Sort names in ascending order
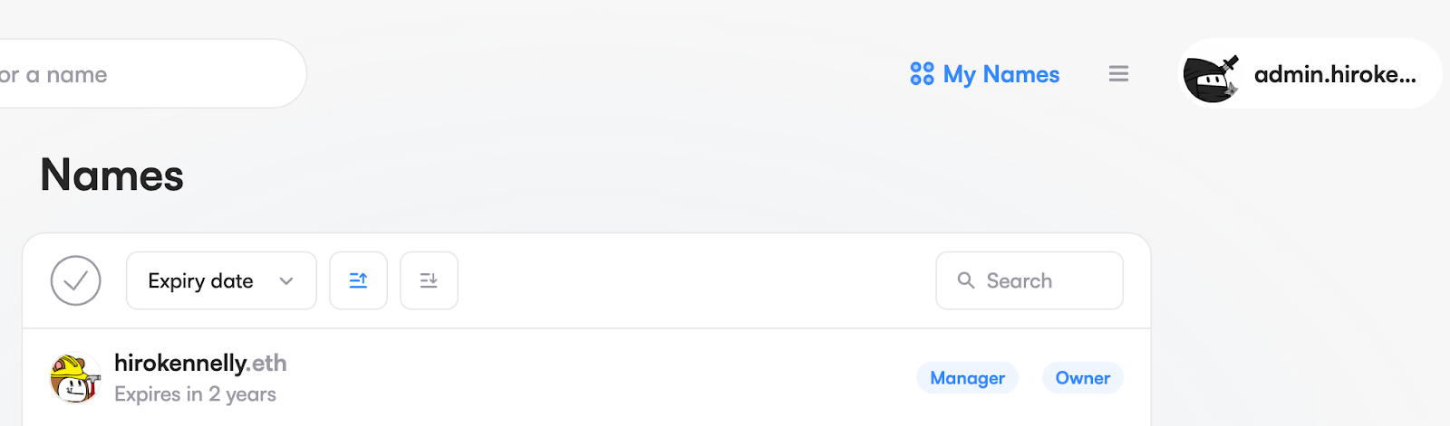This screenshot has width=1450, height=426. point(358,281)
